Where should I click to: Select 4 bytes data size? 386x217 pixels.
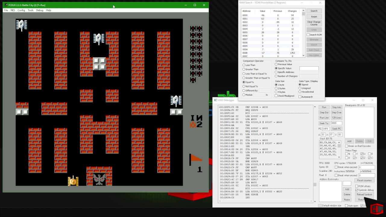276,92
